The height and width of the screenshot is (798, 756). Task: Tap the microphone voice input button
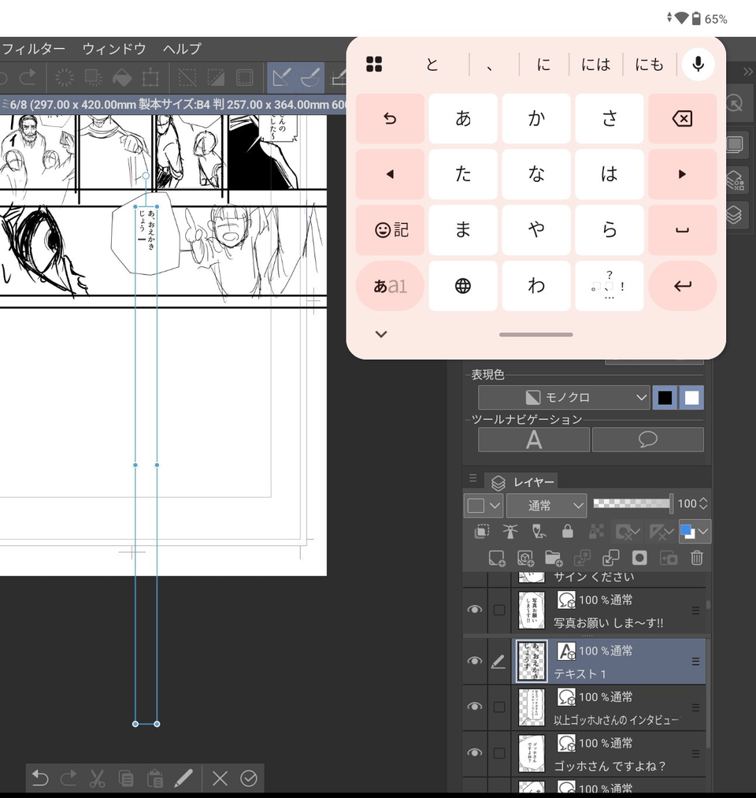[698, 64]
